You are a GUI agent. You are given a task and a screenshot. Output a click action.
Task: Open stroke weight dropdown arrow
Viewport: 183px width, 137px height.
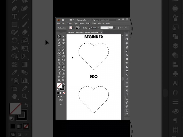point(98,28)
